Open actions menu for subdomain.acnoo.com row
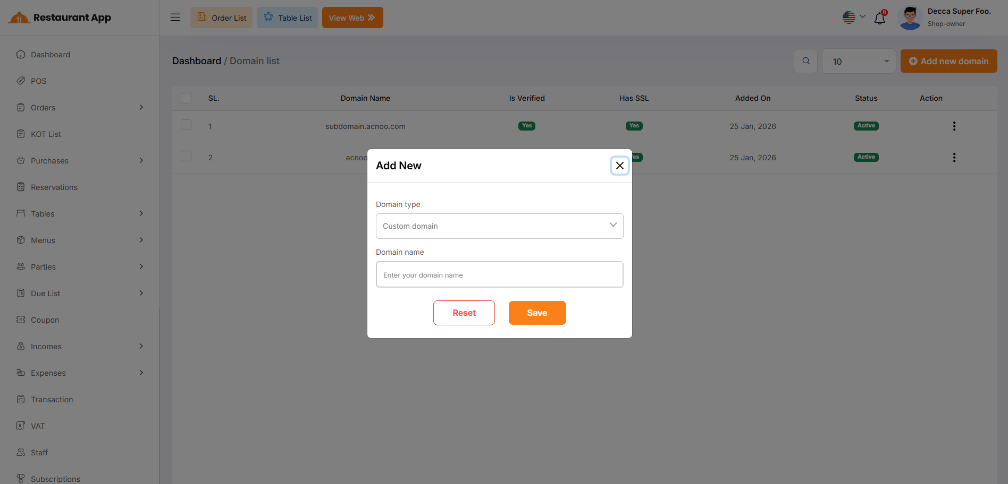The width and height of the screenshot is (1008, 484). [954, 126]
